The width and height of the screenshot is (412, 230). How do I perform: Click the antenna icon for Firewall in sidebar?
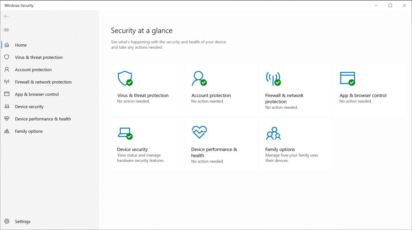(x=7, y=82)
